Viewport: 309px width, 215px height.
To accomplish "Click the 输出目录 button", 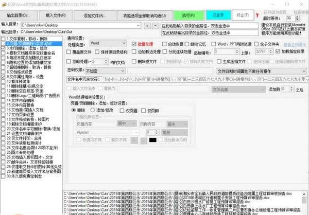I will click(x=19, y=15).
